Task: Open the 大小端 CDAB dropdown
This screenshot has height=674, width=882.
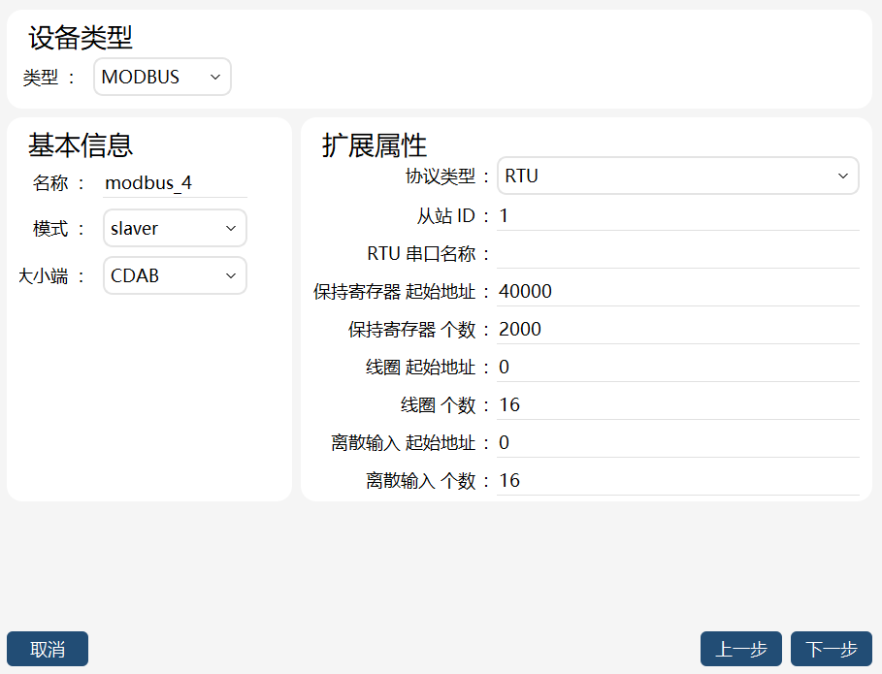Action: (x=175, y=275)
